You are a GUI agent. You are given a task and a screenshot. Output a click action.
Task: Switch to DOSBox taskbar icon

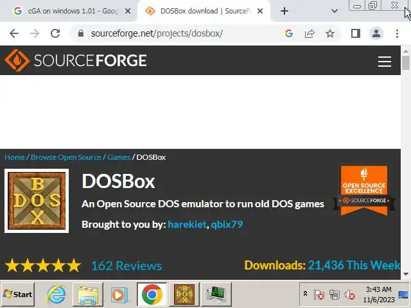(184, 295)
